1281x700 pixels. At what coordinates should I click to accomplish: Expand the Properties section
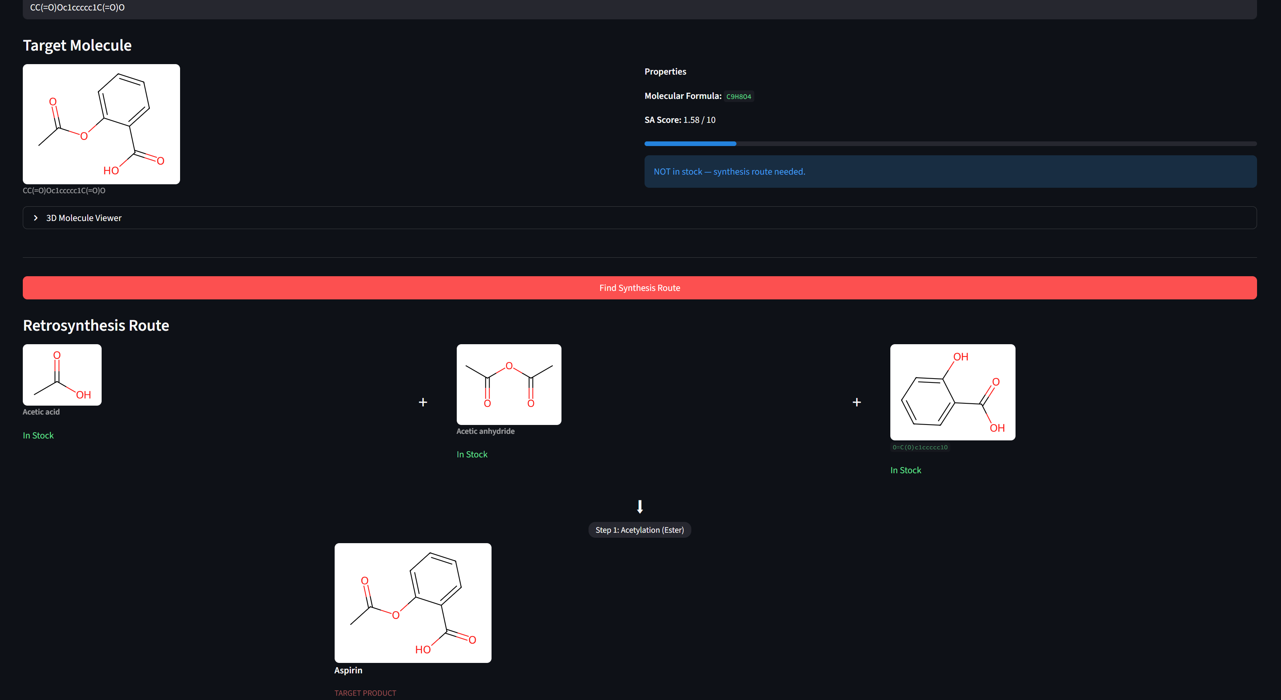pyautogui.click(x=665, y=71)
